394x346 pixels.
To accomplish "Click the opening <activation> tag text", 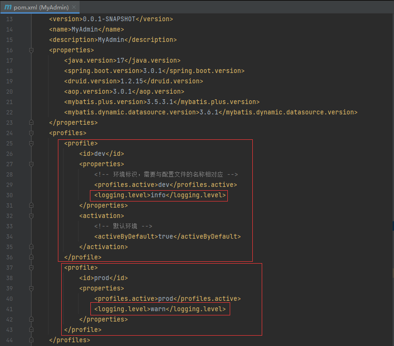I will tap(102, 216).
